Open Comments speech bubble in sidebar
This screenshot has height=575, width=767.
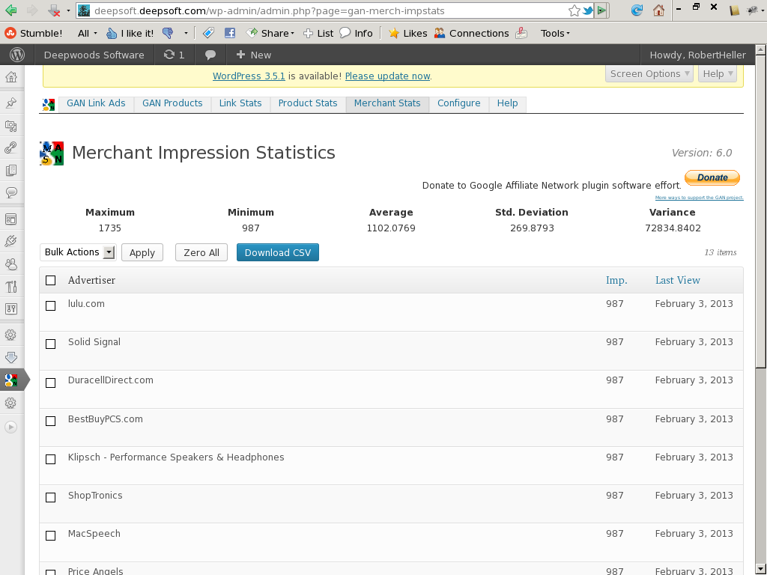[x=11, y=192]
